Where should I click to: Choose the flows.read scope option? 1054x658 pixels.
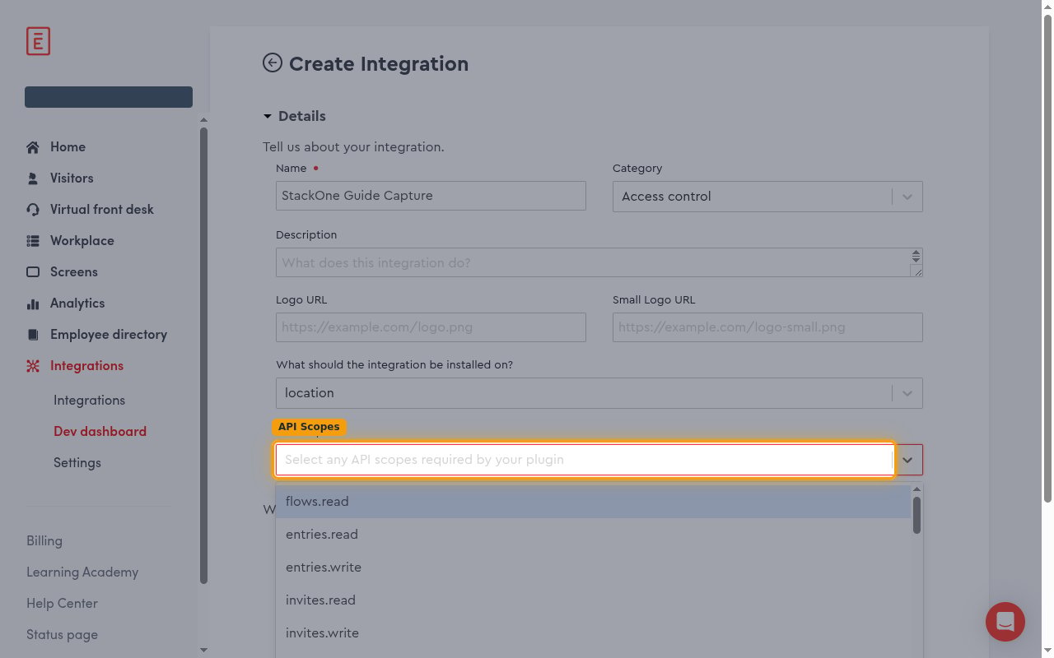594,502
